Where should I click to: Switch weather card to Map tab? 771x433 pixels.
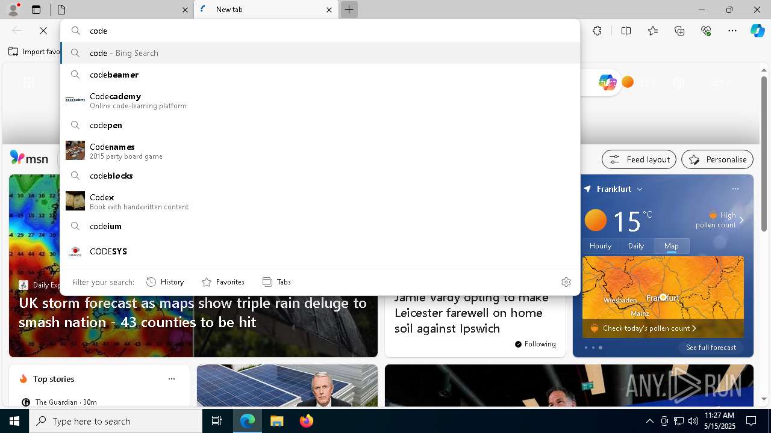672,246
